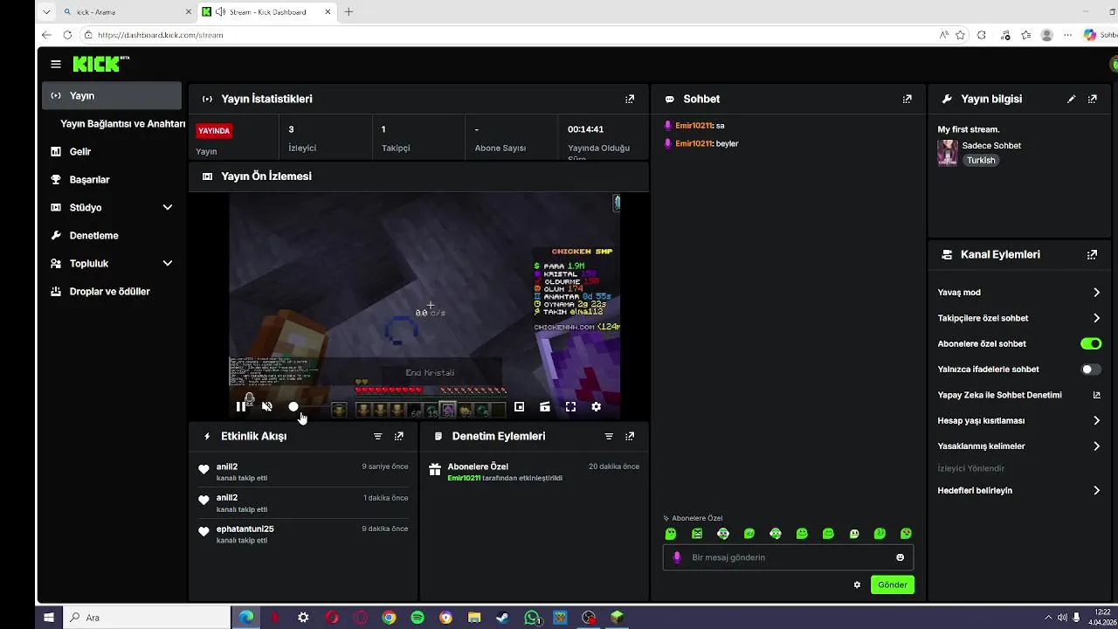
Task: Open the browser tab list dropdown
Action: pyautogui.click(x=46, y=12)
